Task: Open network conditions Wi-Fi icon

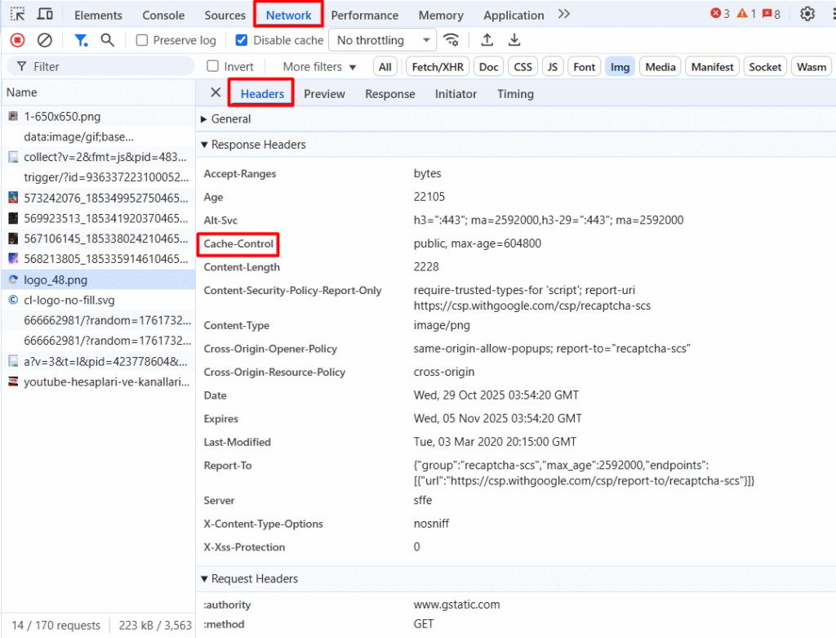Action: tap(451, 40)
